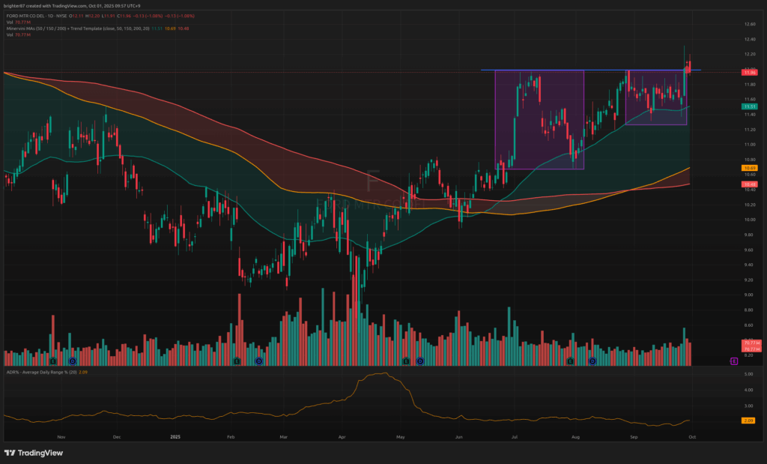Open the earnings E marker in early May

pos(406,361)
